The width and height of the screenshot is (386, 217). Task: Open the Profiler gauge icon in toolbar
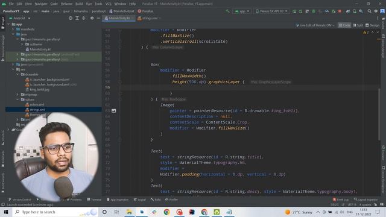pyautogui.click(x=327, y=11)
